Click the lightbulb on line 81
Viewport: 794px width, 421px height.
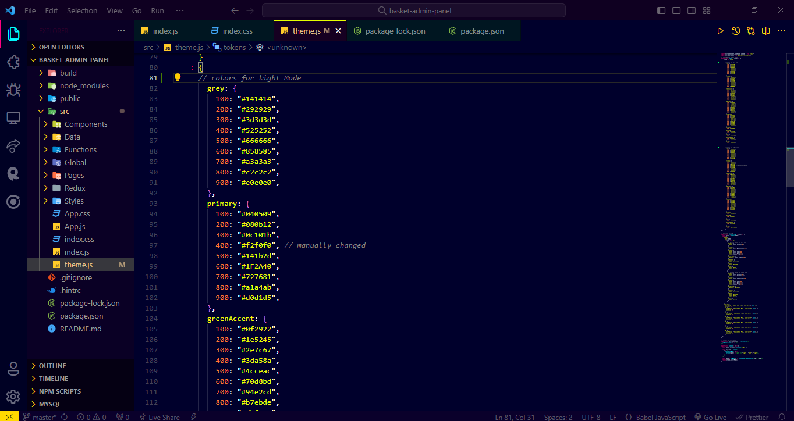178,77
